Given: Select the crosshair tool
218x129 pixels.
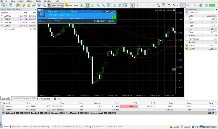Looking at the screenshot, I should point(137,5).
